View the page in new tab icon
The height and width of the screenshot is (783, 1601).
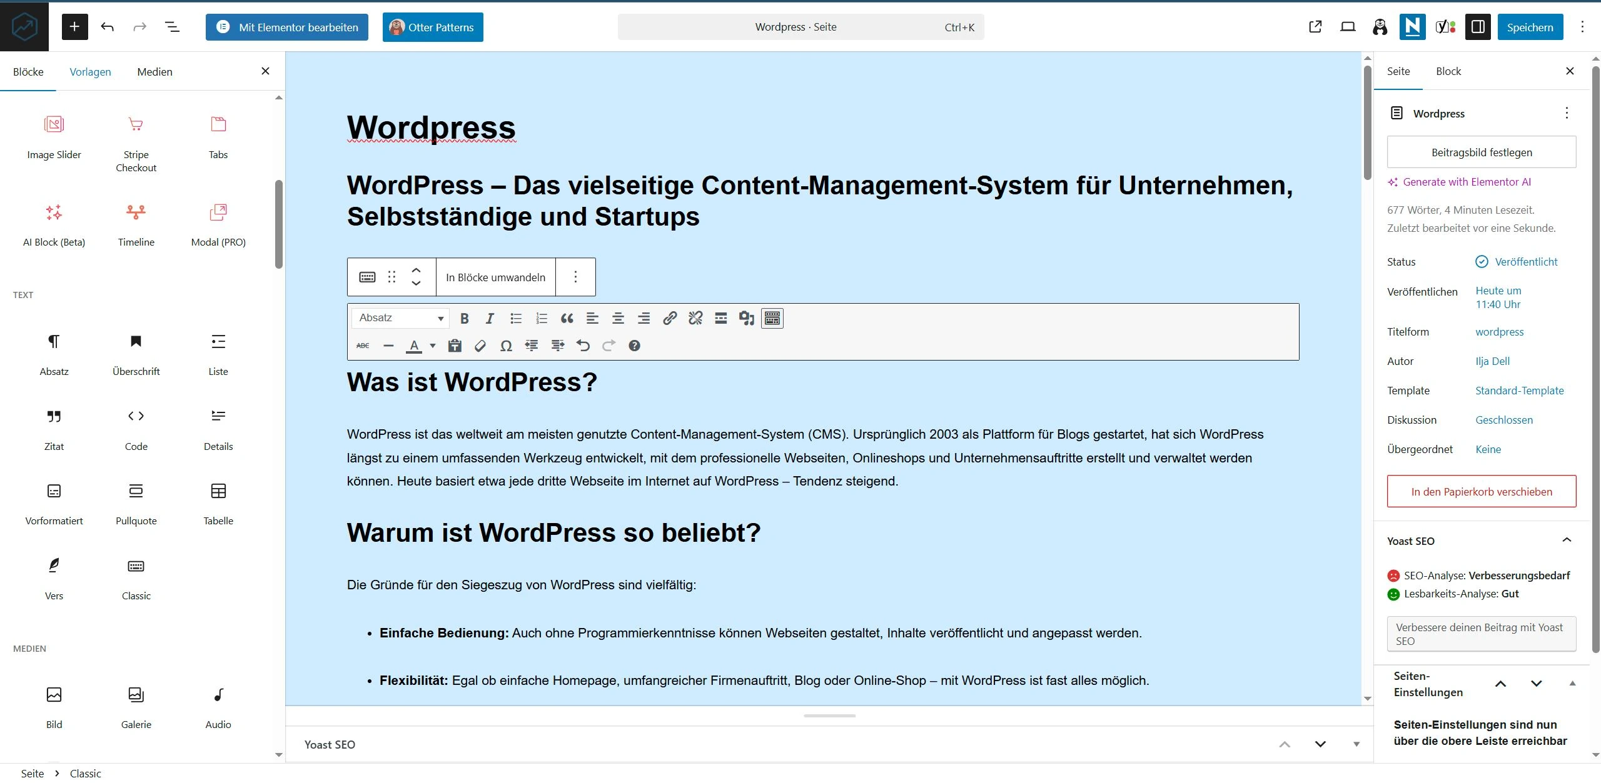[1315, 27]
